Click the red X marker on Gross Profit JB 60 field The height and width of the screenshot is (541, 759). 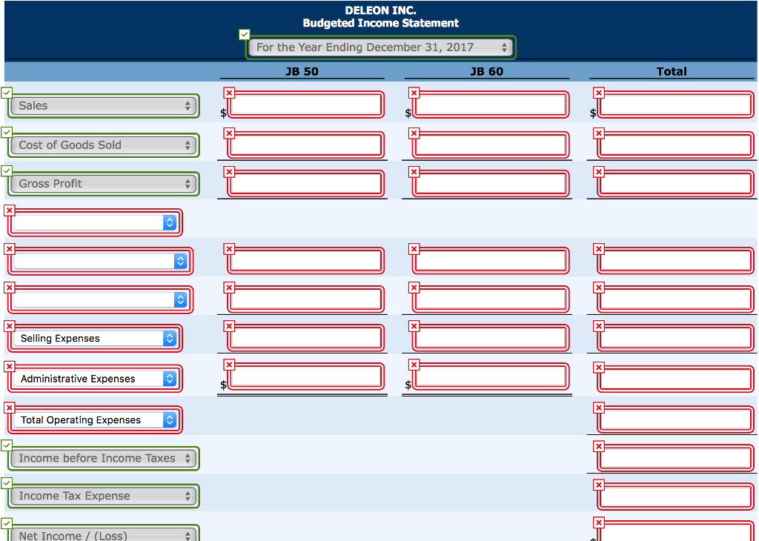click(x=414, y=172)
